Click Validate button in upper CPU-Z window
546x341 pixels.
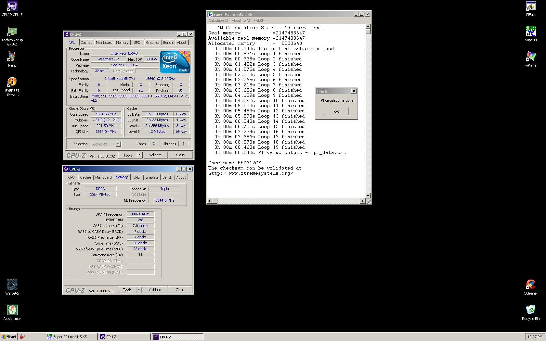[x=156, y=155]
